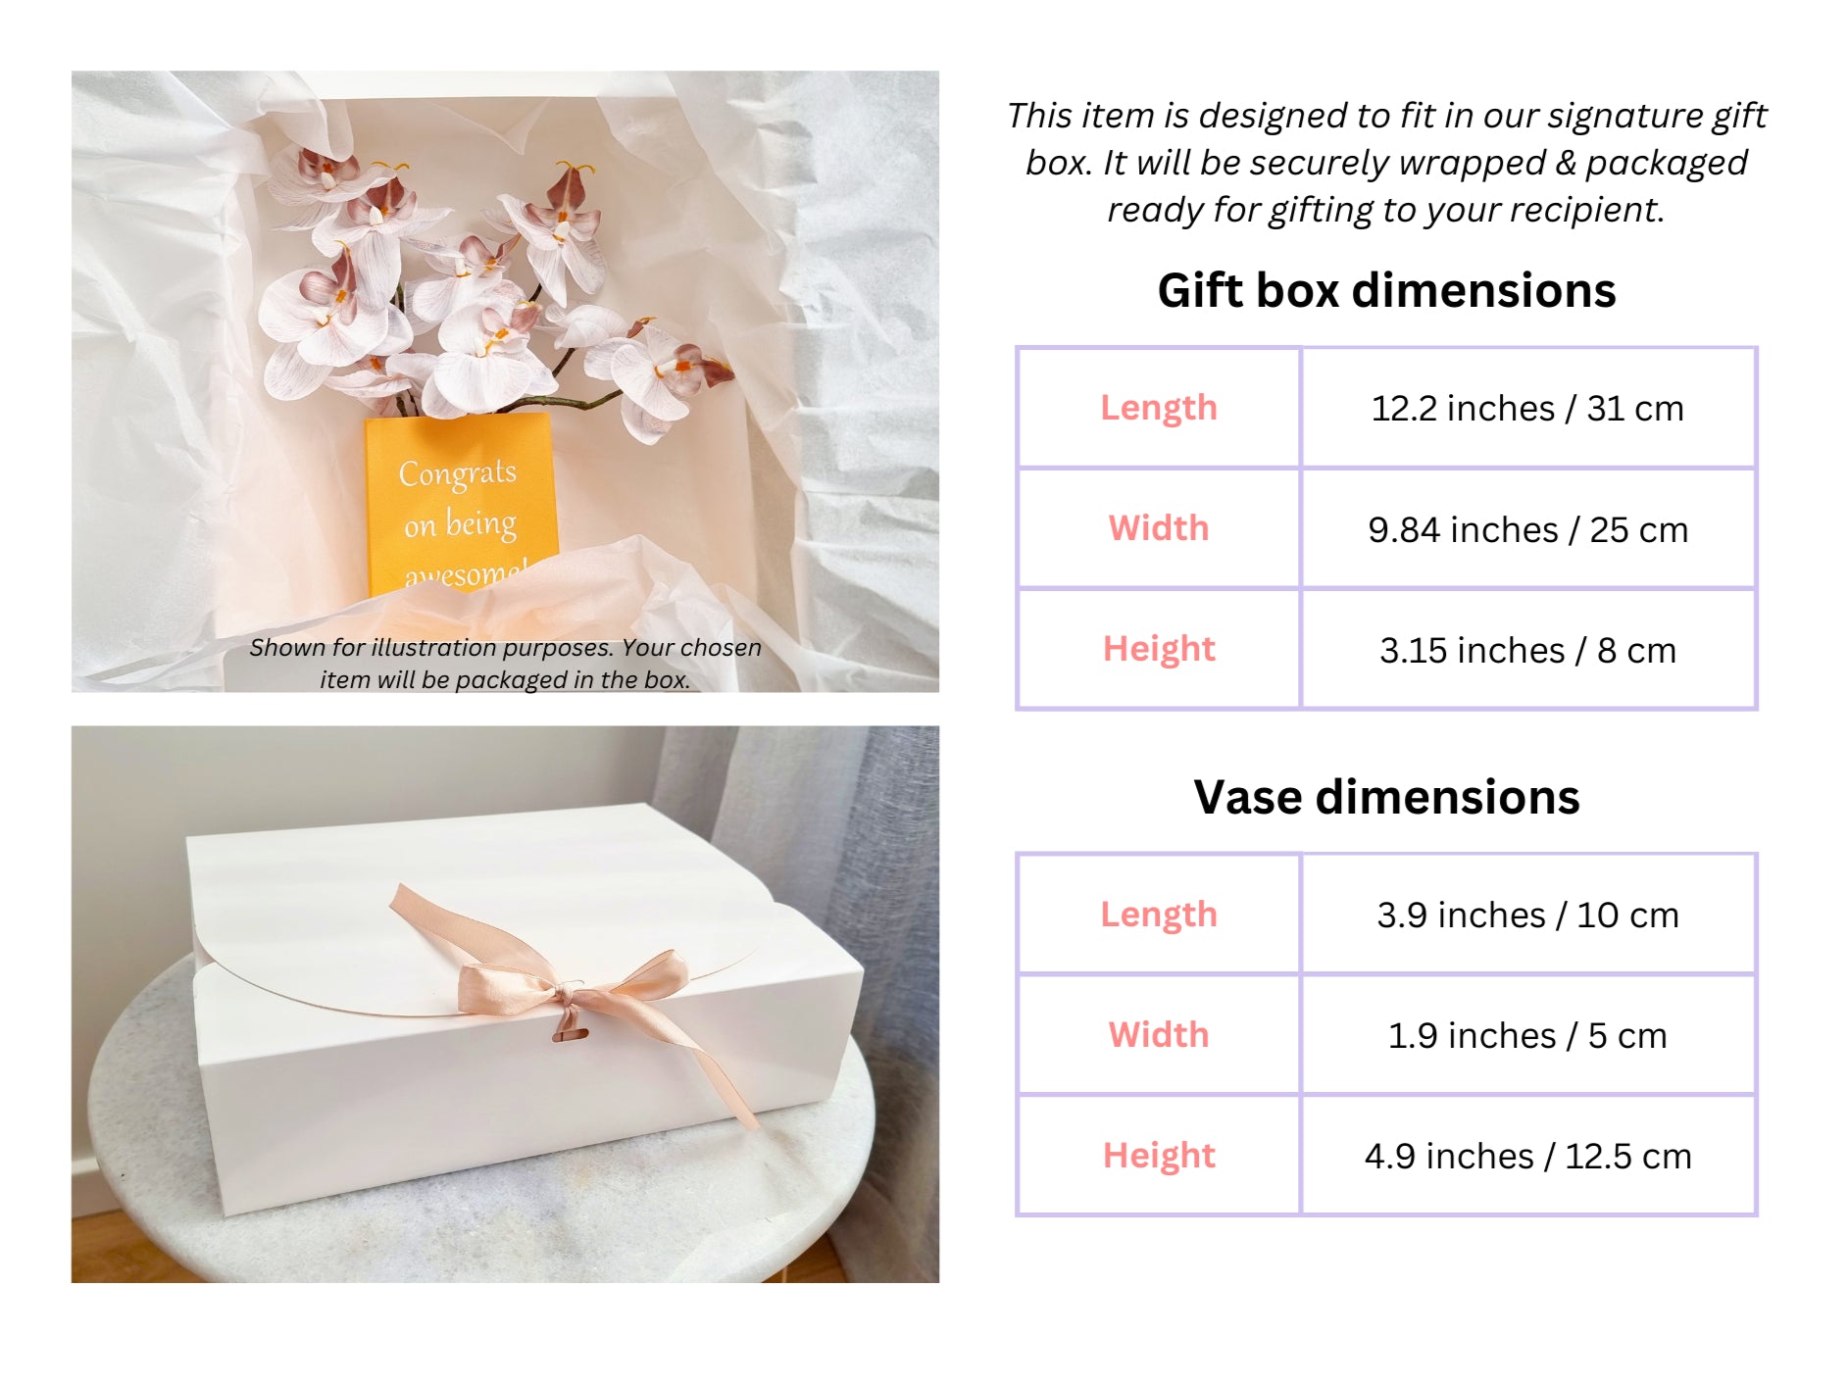
Task: Click the 12.2 inches / 31 cm cell
Action: pyautogui.click(x=1527, y=408)
